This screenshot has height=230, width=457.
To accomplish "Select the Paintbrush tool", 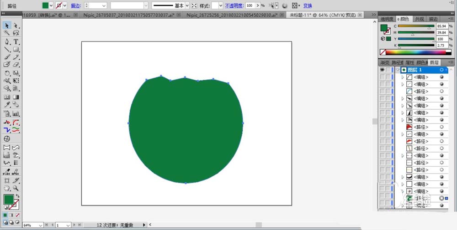I will 7,57.
